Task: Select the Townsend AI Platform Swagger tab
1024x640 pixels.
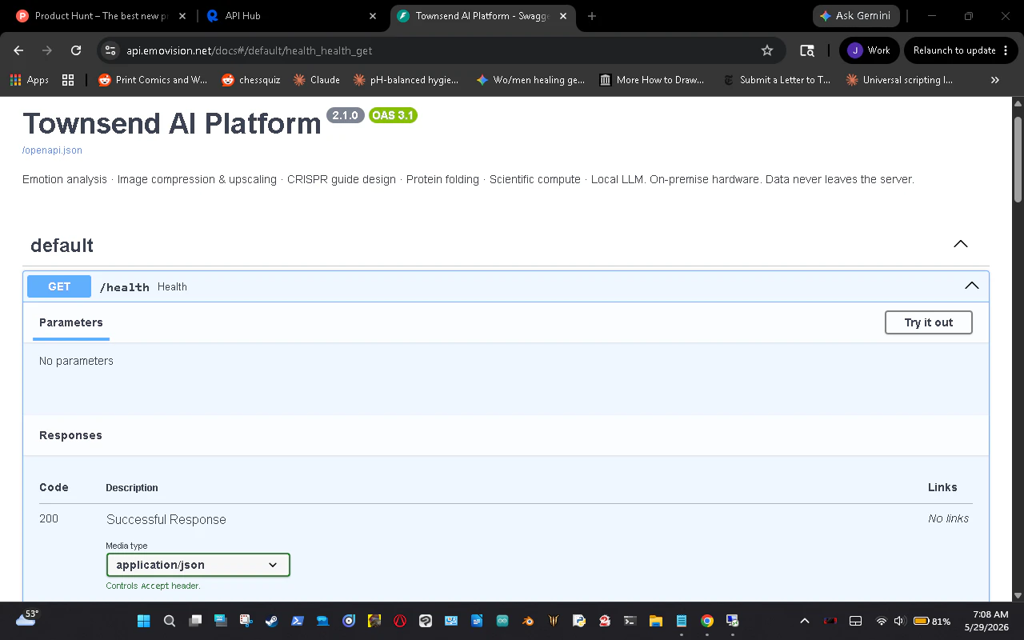Action: coord(482,16)
